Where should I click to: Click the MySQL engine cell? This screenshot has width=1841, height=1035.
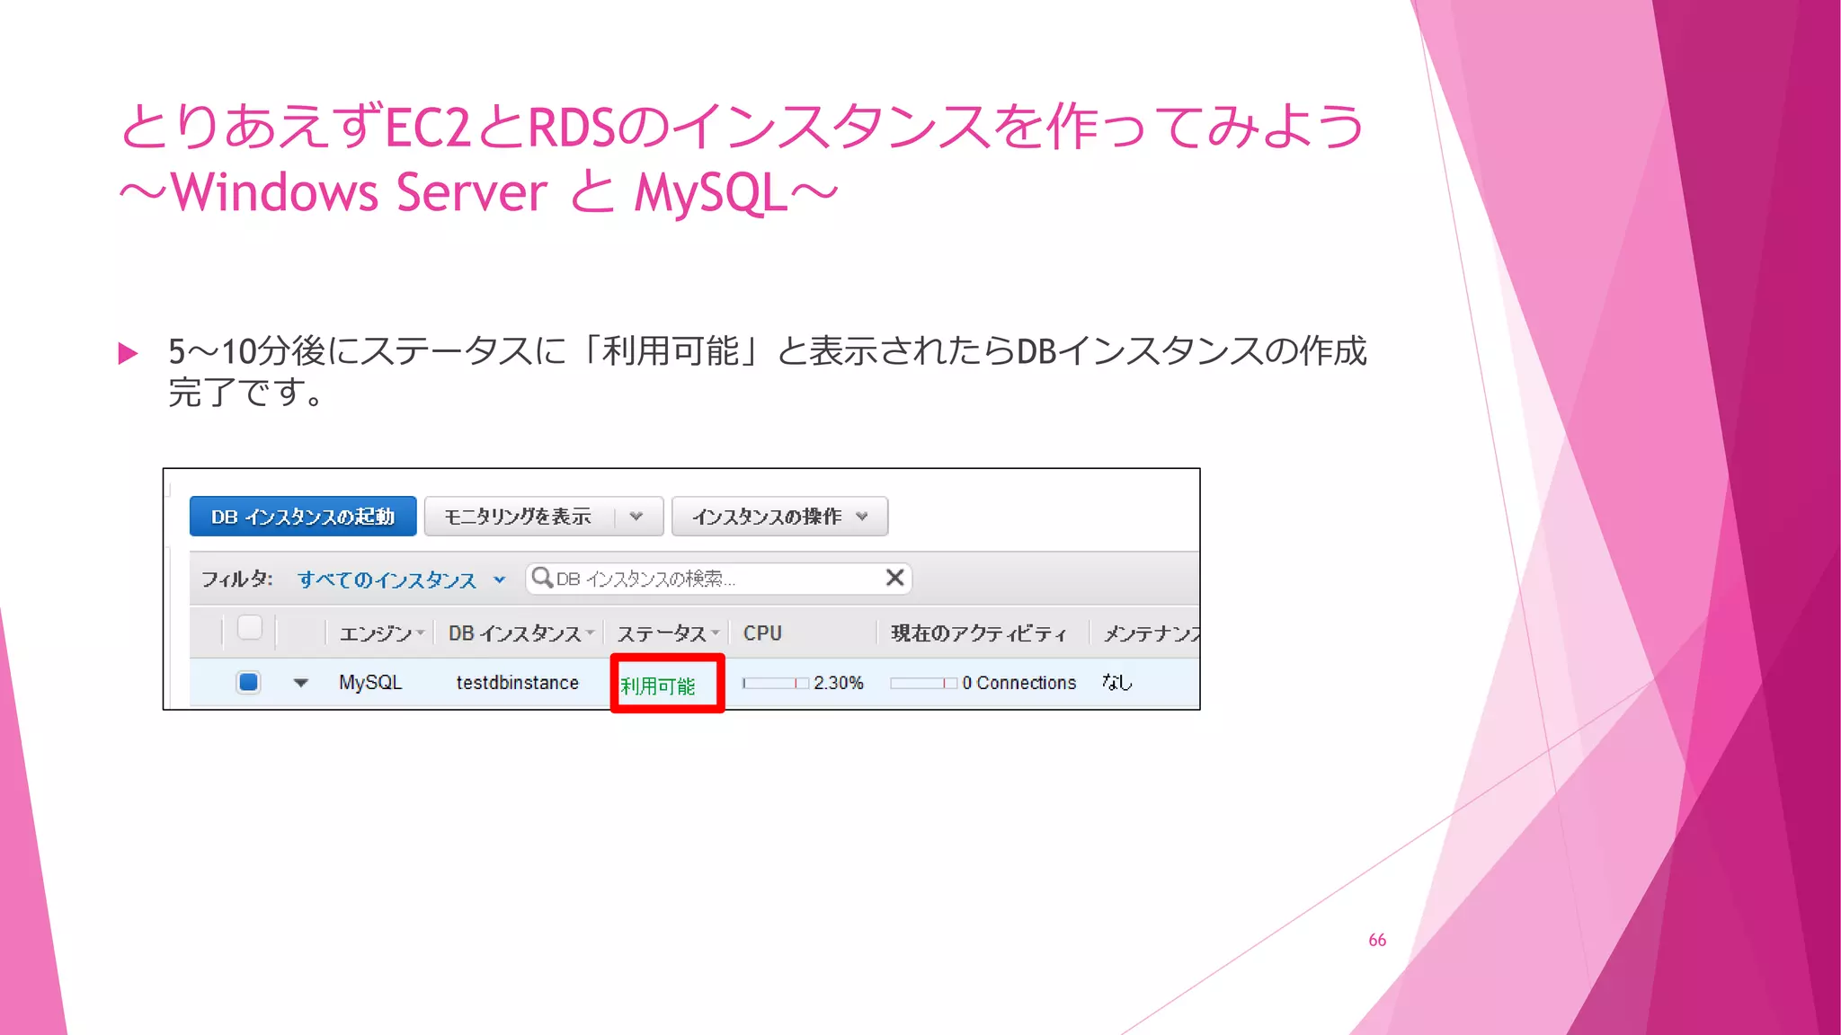pyautogui.click(x=370, y=683)
